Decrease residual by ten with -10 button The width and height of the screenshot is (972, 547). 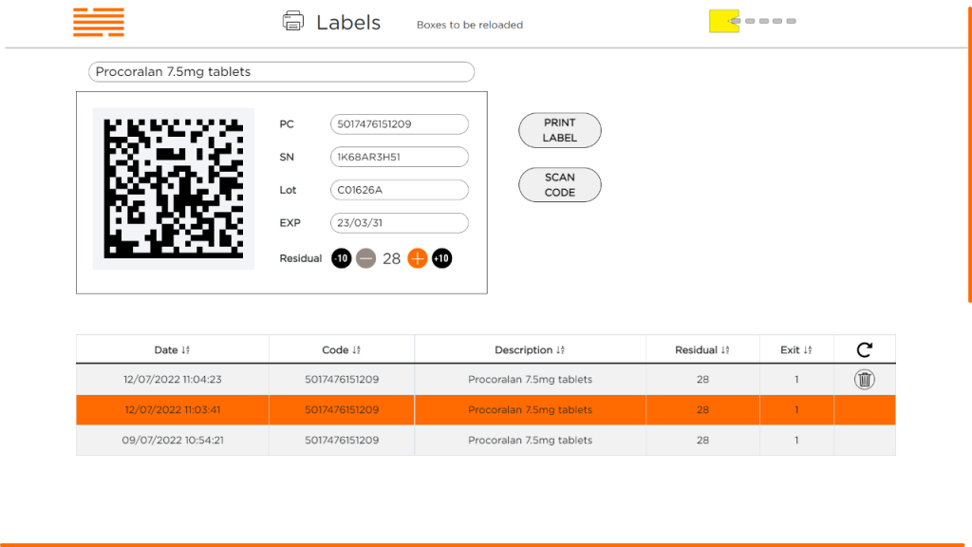pos(341,258)
